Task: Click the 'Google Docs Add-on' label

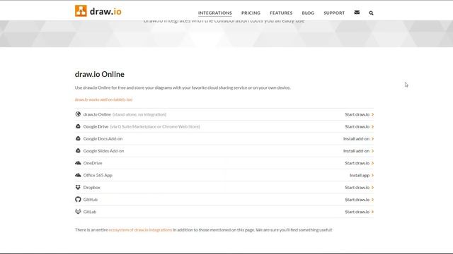Action: [x=103, y=138]
